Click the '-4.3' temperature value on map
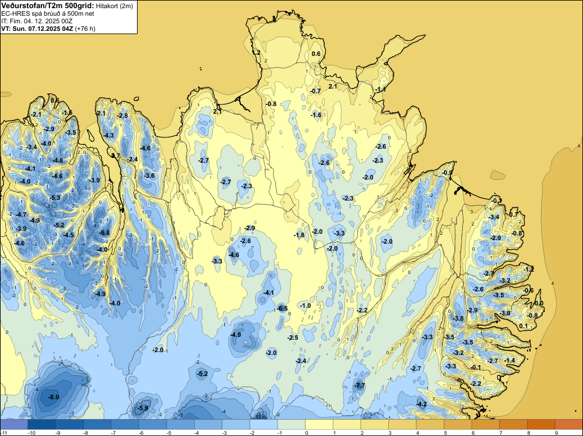 point(108,136)
